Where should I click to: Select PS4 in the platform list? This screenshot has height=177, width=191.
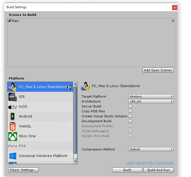pyautogui.click(x=40, y=146)
